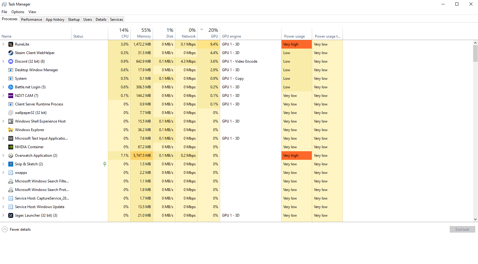Click the Microsoft Text Input Application icon

tap(11, 138)
